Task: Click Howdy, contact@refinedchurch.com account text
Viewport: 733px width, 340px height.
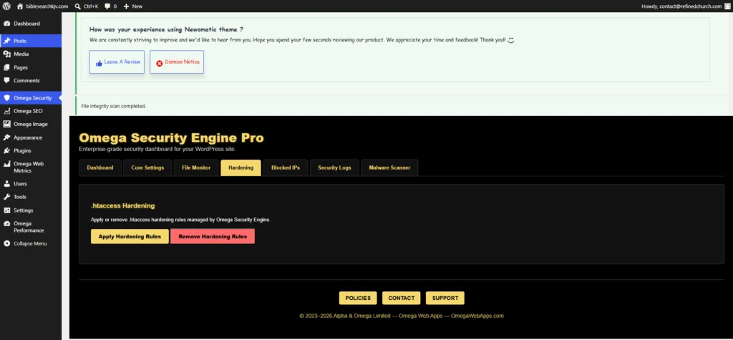Action: point(682,6)
